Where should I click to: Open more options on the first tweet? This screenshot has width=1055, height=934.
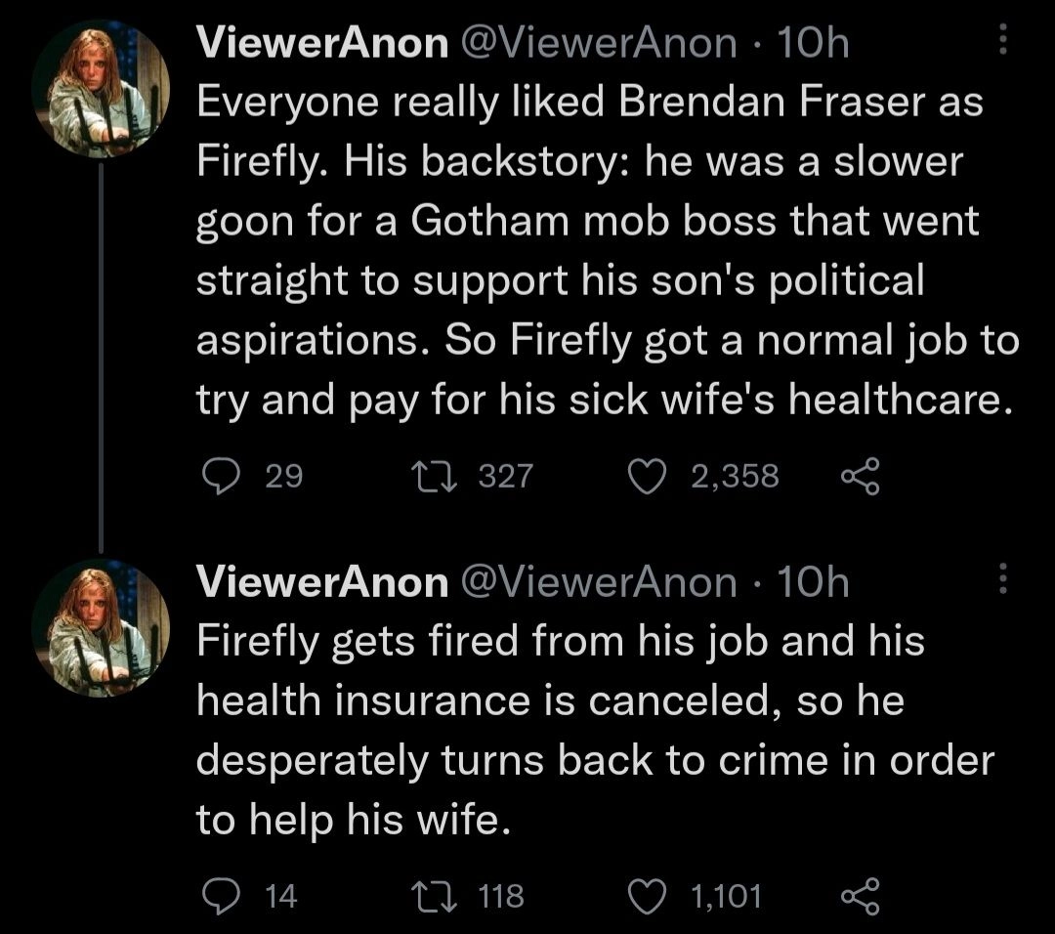tap(999, 42)
